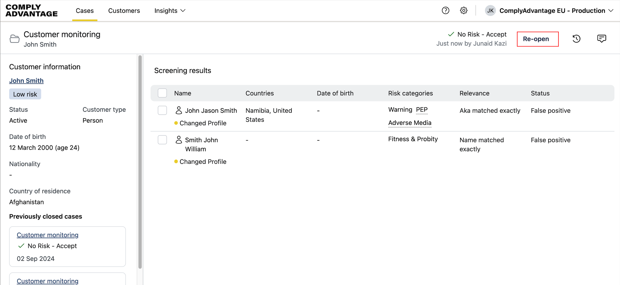This screenshot has width=620, height=285.
Task: Expand the Insights dropdown menu
Action: [170, 11]
